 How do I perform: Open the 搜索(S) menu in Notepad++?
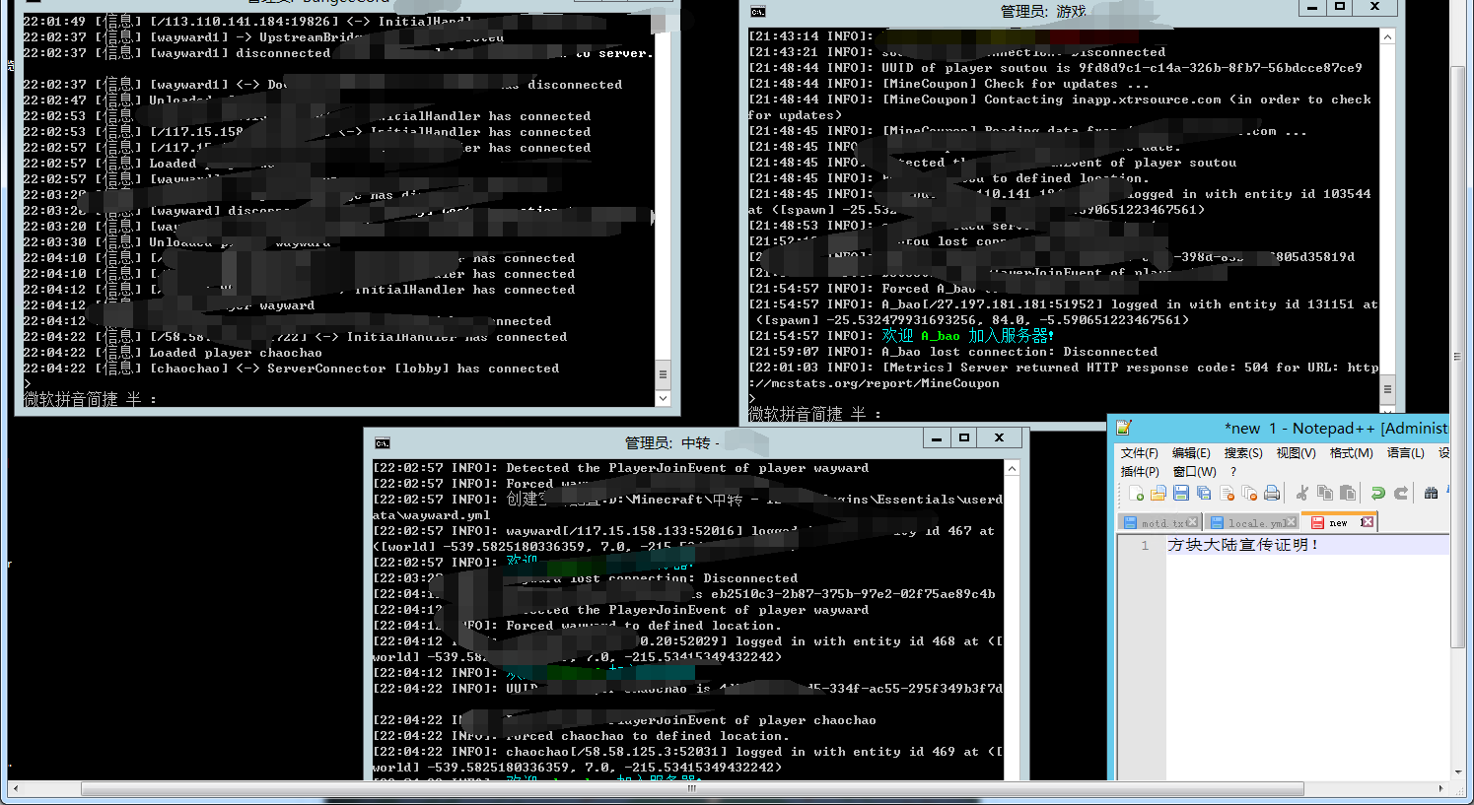point(1243,452)
